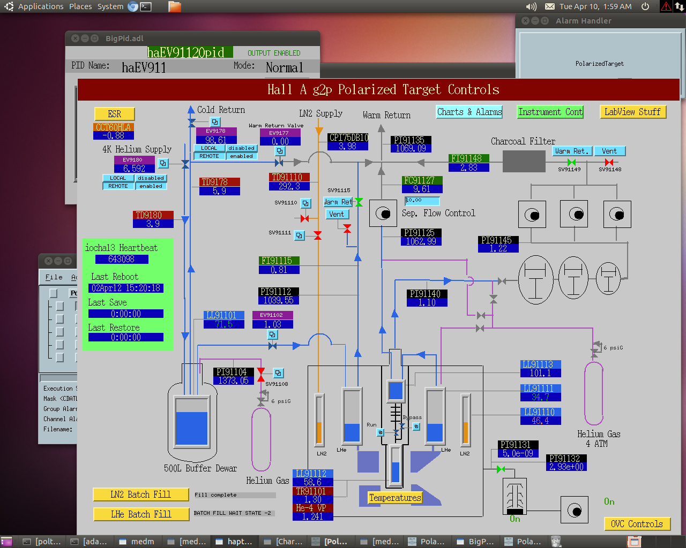Open related display icon below EV9177

[x=280, y=151]
